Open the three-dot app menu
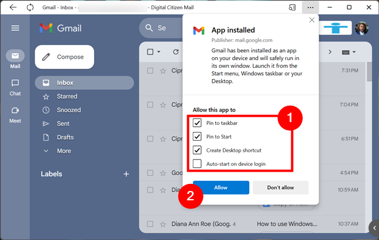Viewport: 379px width, 240px height. [310, 8]
